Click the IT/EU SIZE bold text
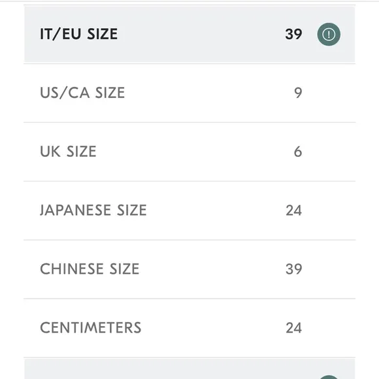This screenshot has height=379, width=379. [x=79, y=34]
